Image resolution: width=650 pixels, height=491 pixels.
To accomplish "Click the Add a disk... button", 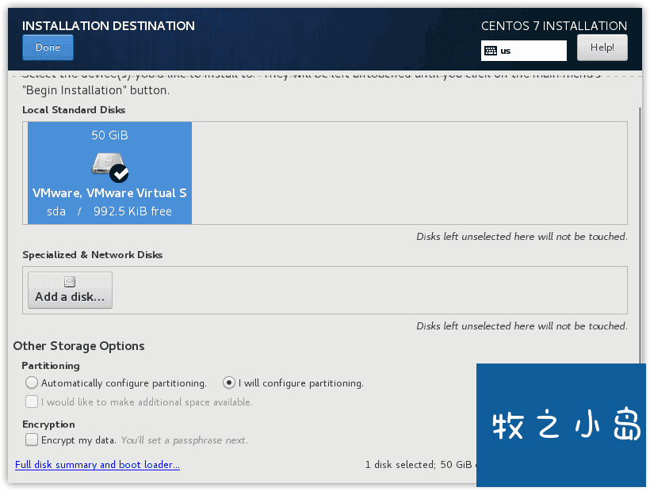I will tap(70, 290).
